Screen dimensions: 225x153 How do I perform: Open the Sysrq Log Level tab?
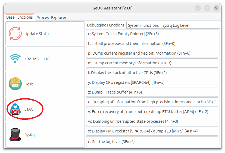(x=176, y=25)
